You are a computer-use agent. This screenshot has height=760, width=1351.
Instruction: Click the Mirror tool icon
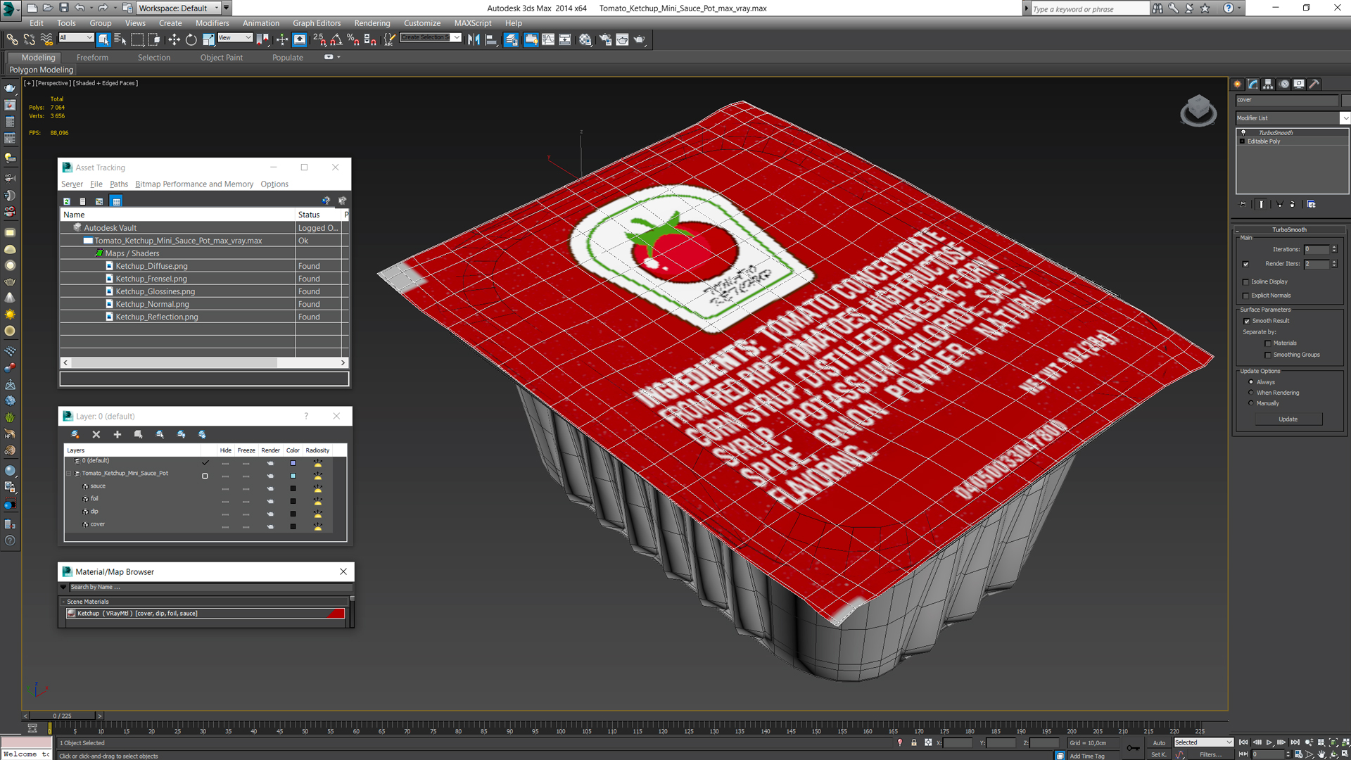(474, 40)
